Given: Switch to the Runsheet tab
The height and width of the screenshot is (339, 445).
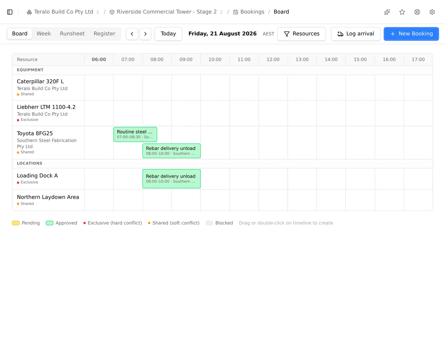Looking at the screenshot, I should pos(72,34).
